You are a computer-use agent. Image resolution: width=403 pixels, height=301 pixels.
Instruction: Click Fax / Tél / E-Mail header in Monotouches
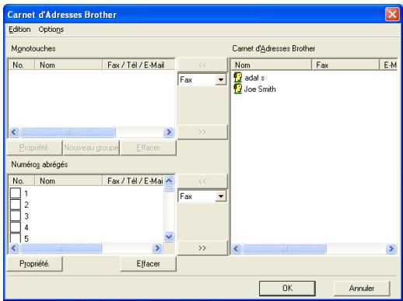tap(138, 65)
